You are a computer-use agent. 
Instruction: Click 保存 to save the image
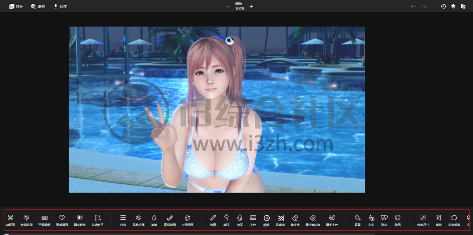60,6
